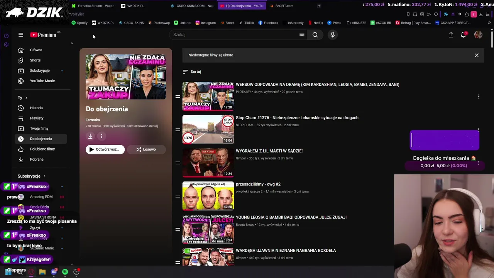Collapse the sidebar scroll-up arrow
The height and width of the screenshot is (278, 494).
click(x=72, y=43)
